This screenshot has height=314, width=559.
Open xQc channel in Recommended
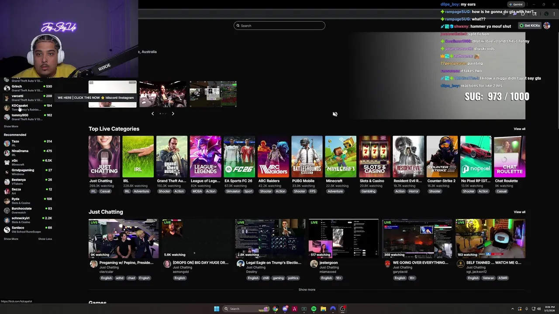click(x=28, y=162)
